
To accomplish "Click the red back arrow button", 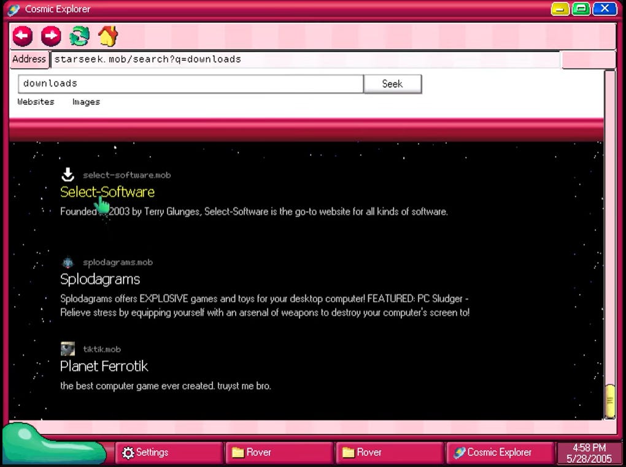I will pyautogui.click(x=23, y=36).
